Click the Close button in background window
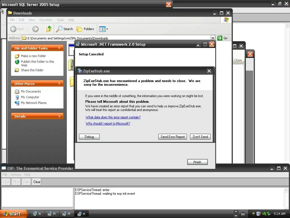The height and width of the screenshot is (218, 290). click(238, 60)
